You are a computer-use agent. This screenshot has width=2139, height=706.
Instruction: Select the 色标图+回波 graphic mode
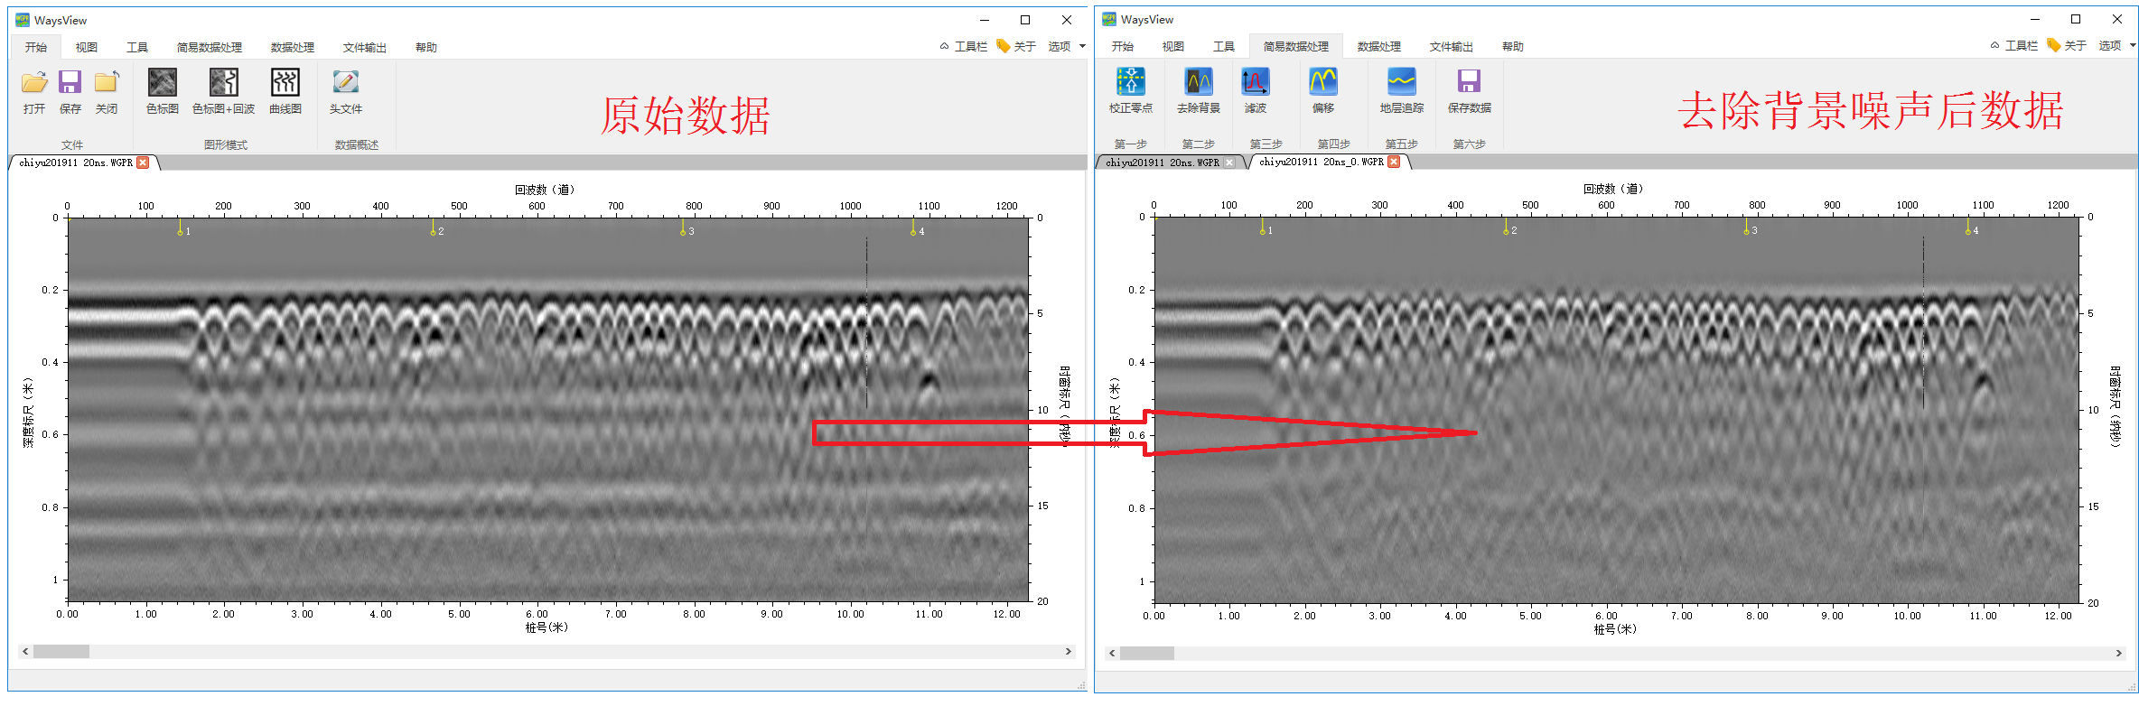click(223, 90)
